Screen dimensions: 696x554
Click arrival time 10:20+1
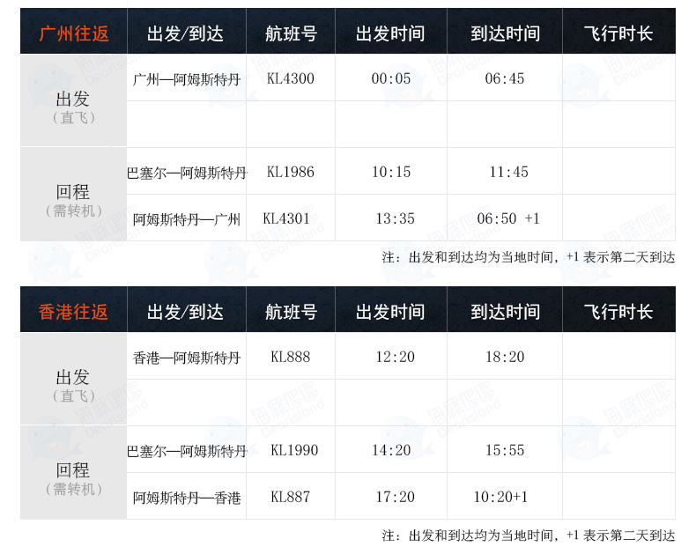click(x=500, y=497)
